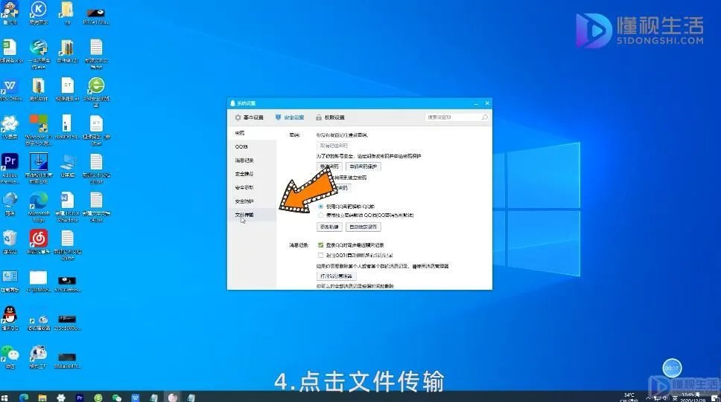Open the Kugou Music desktop icon
The height and width of the screenshot is (402, 721).
[39, 13]
